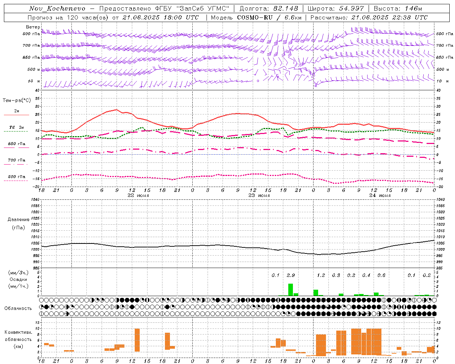
Task: Click the '23 июня' date label
Action: coord(259,196)
